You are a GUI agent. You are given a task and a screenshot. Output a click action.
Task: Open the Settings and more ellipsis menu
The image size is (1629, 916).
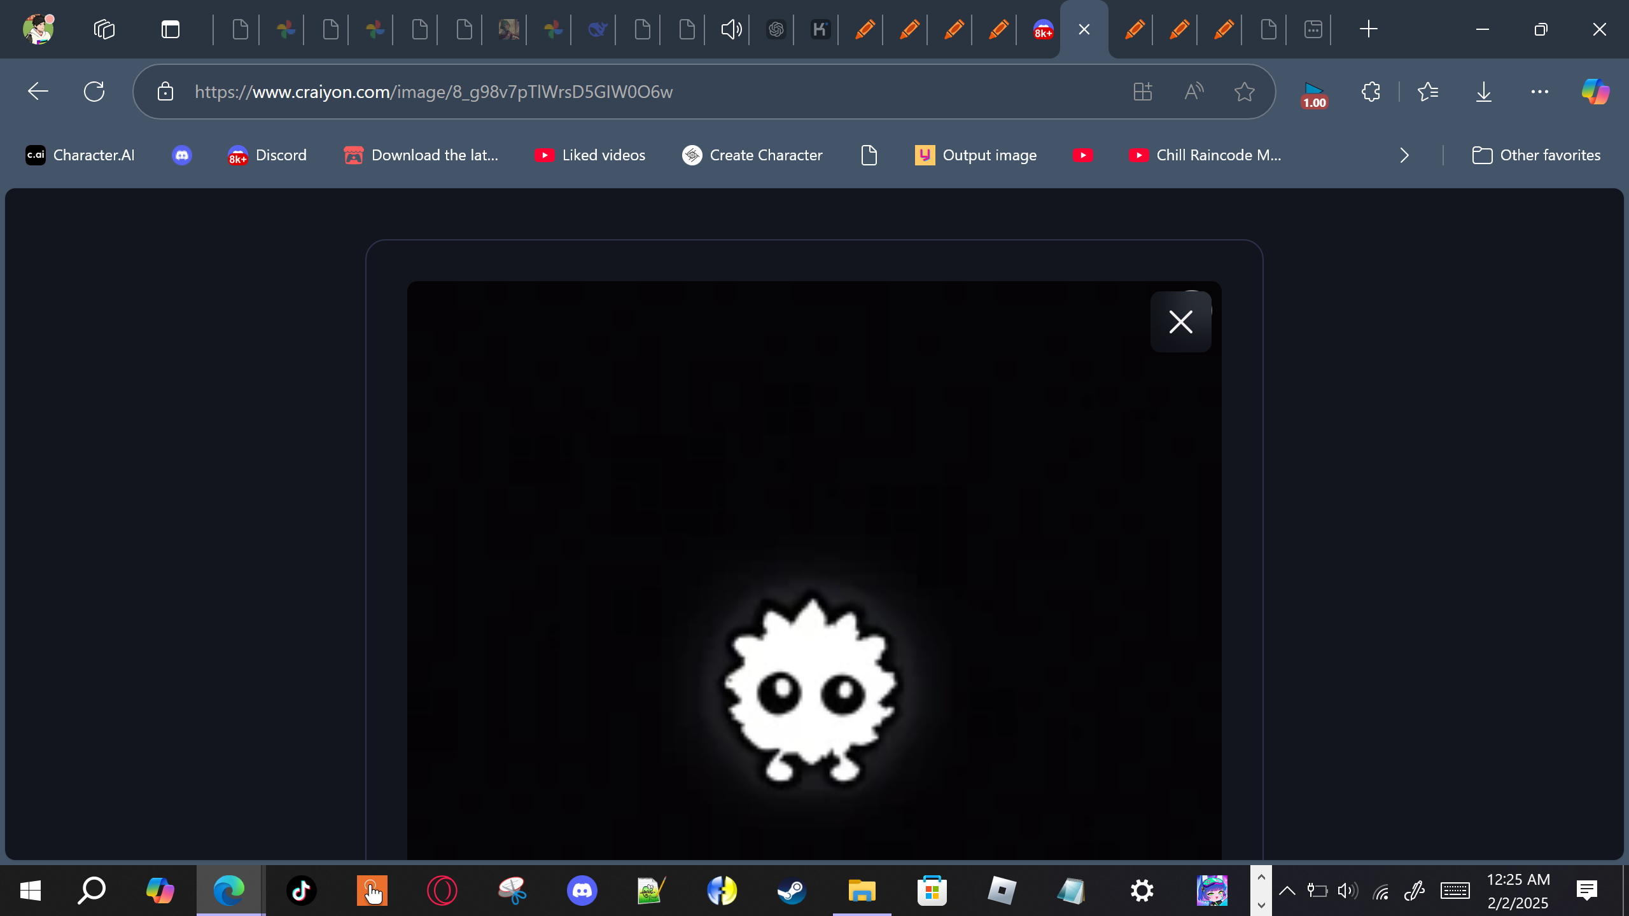pos(1539,92)
